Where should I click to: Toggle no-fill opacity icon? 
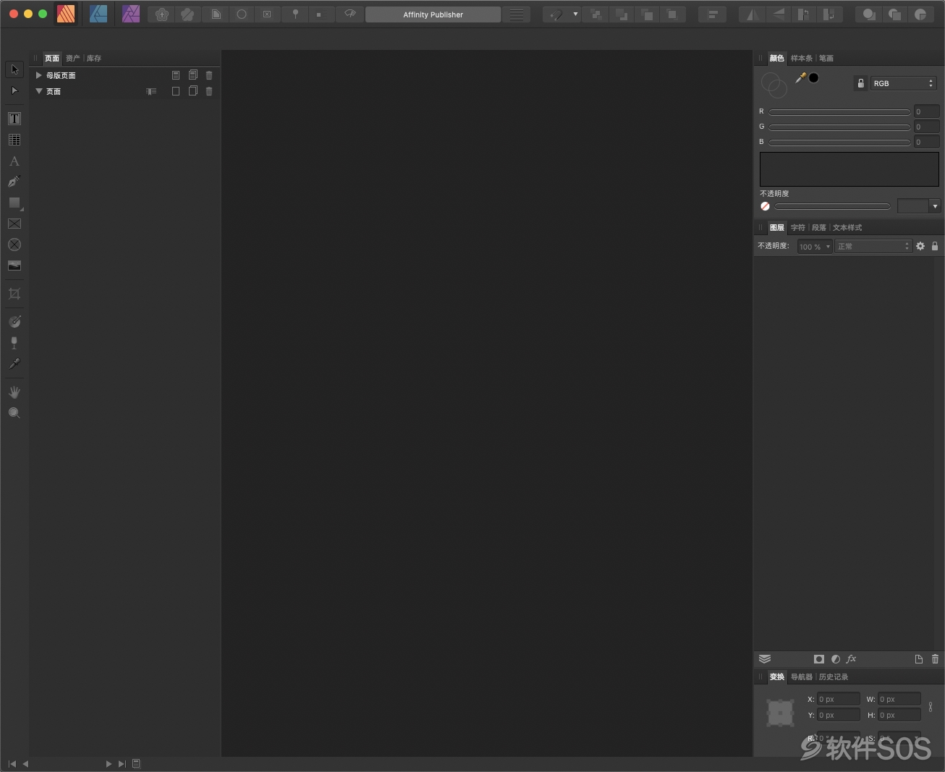point(765,206)
